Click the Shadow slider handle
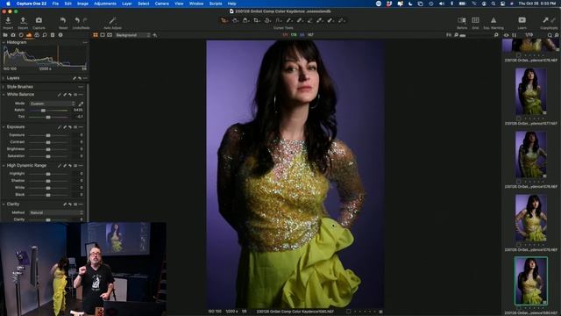 pos(48,181)
